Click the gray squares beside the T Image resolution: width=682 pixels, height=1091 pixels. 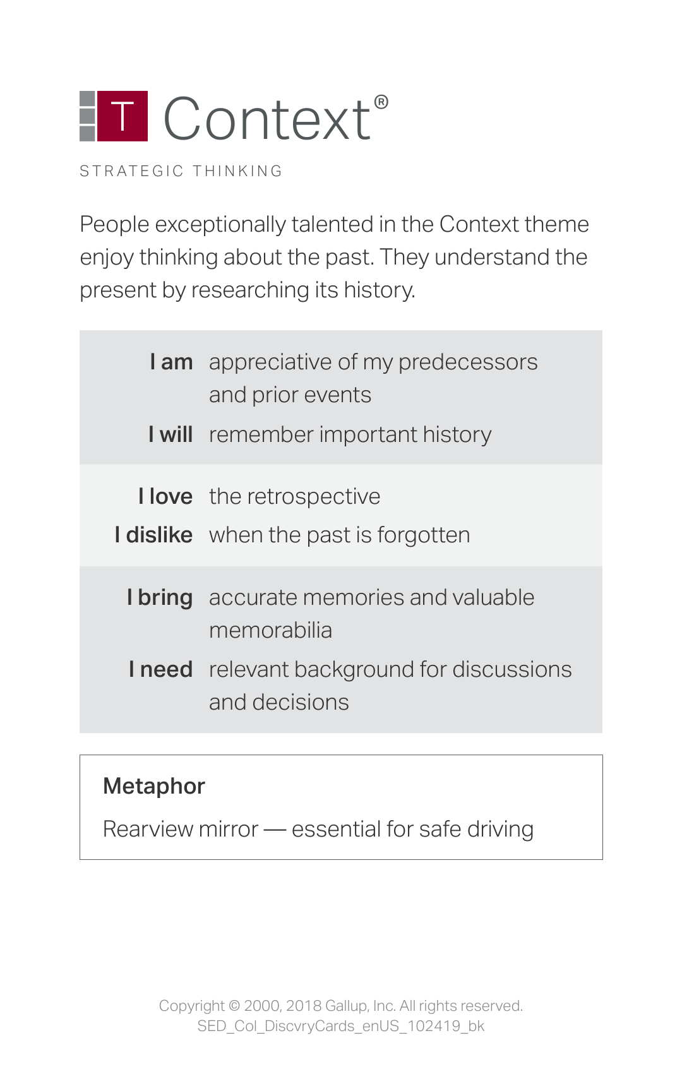click(87, 116)
